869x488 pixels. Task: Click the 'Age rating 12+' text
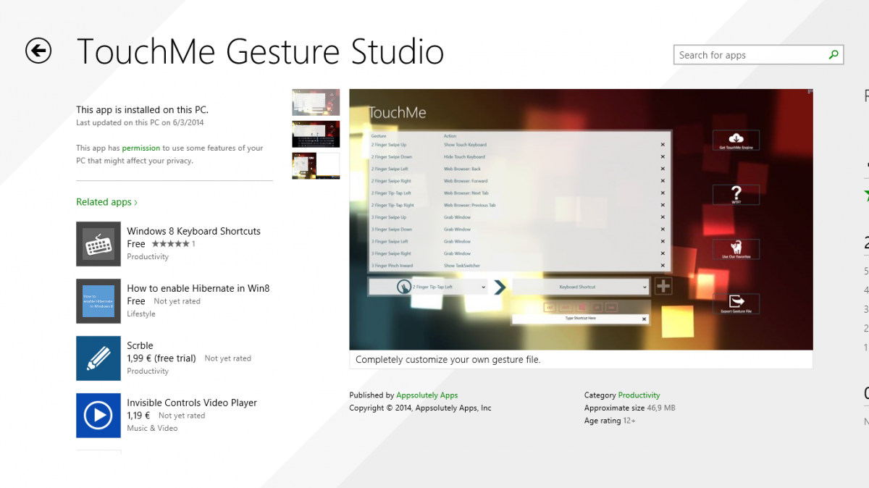click(610, 421)
